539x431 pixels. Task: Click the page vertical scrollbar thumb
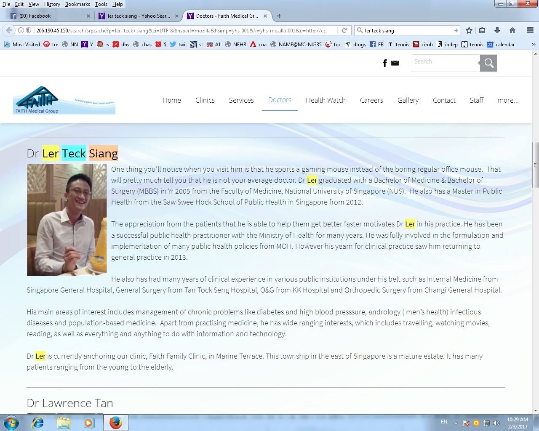pyautogui.click(x=535, y=165)
